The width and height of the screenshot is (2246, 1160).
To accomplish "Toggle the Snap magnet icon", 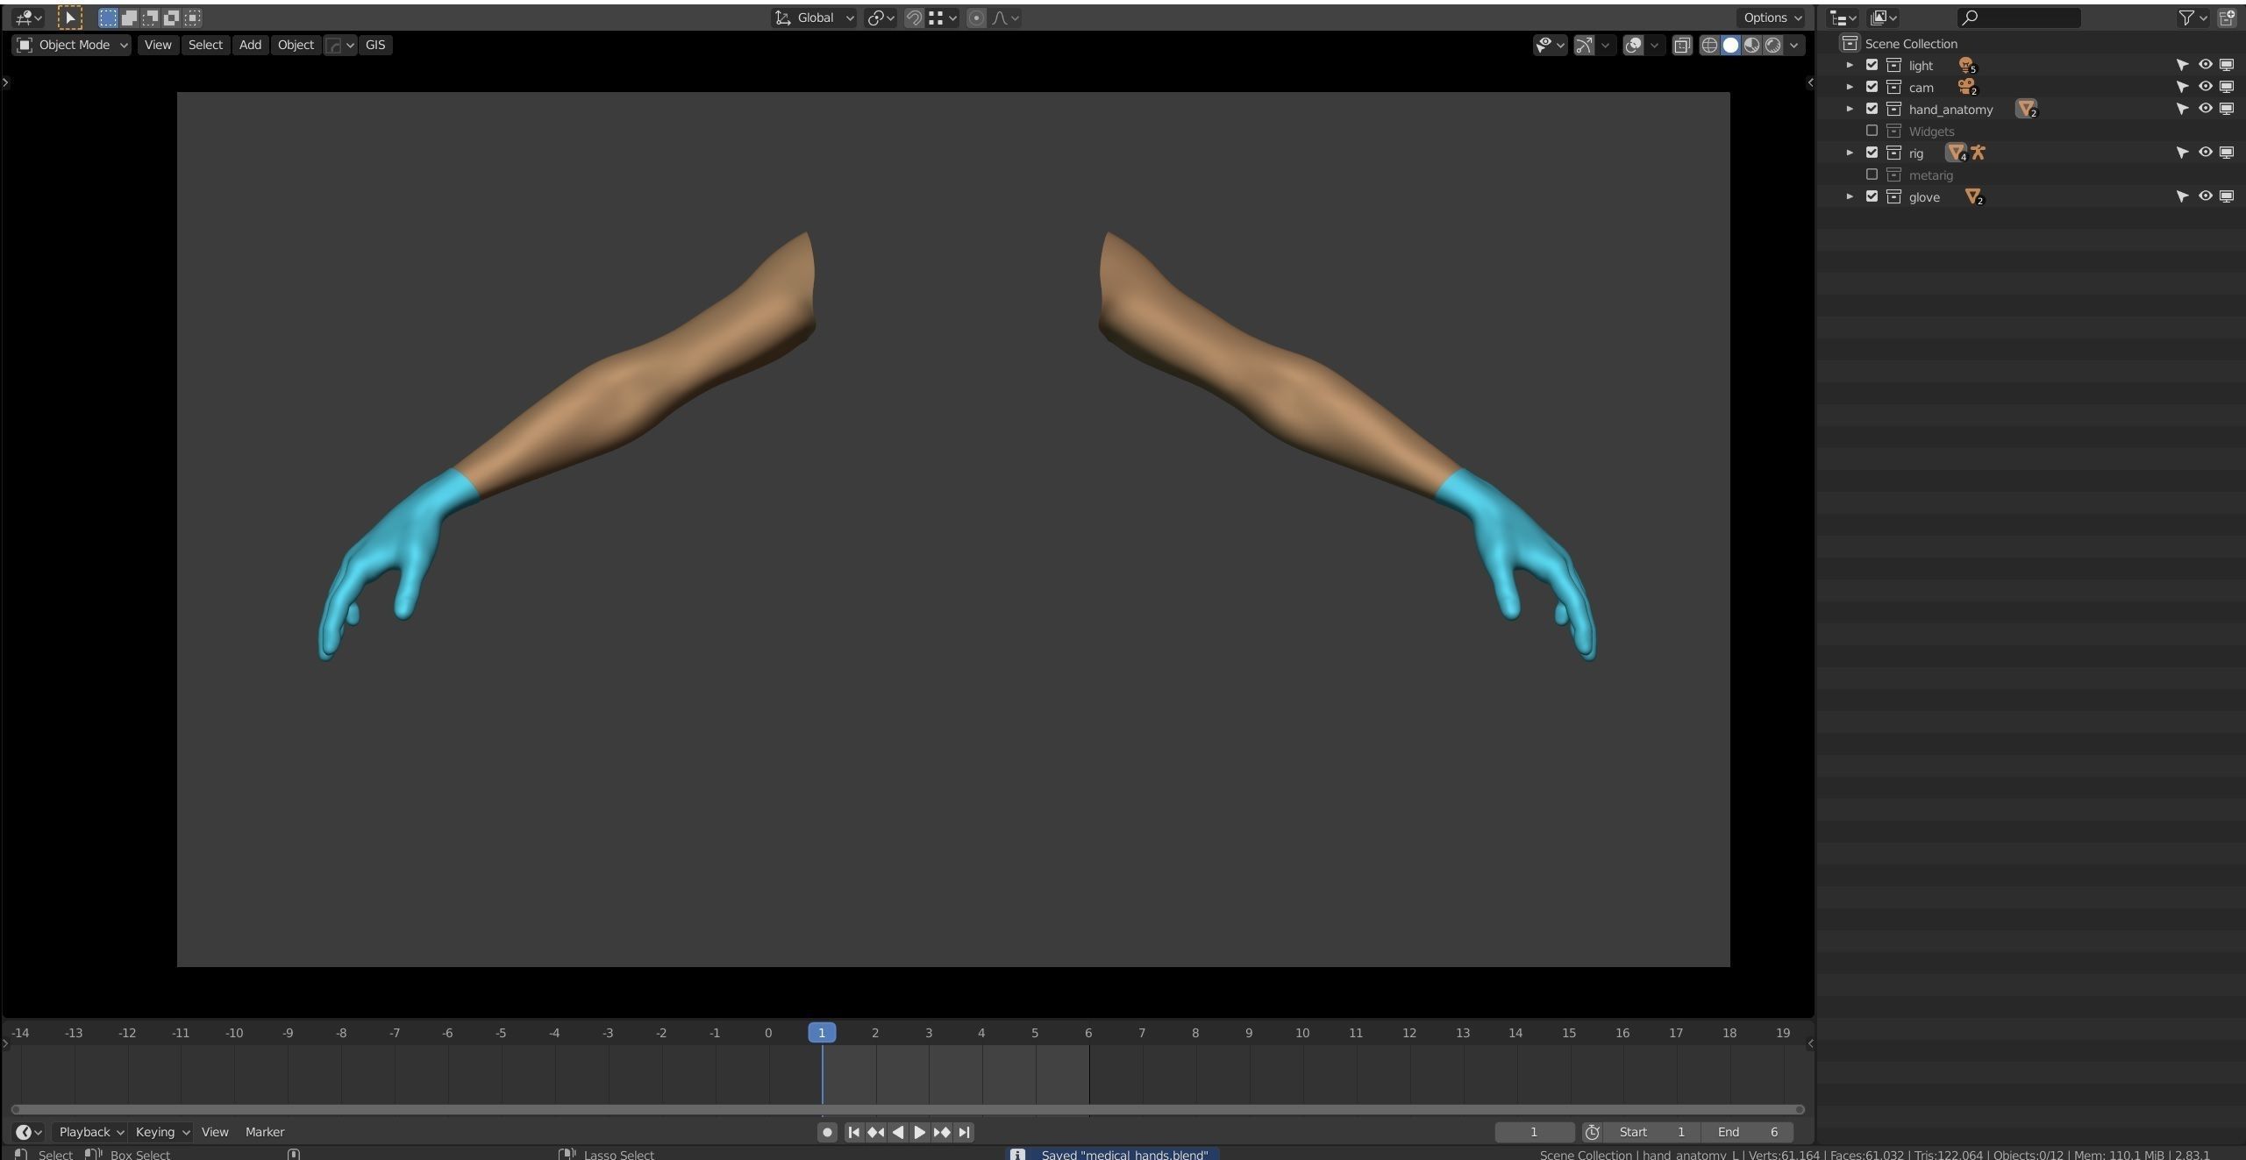I will point(914,18).
